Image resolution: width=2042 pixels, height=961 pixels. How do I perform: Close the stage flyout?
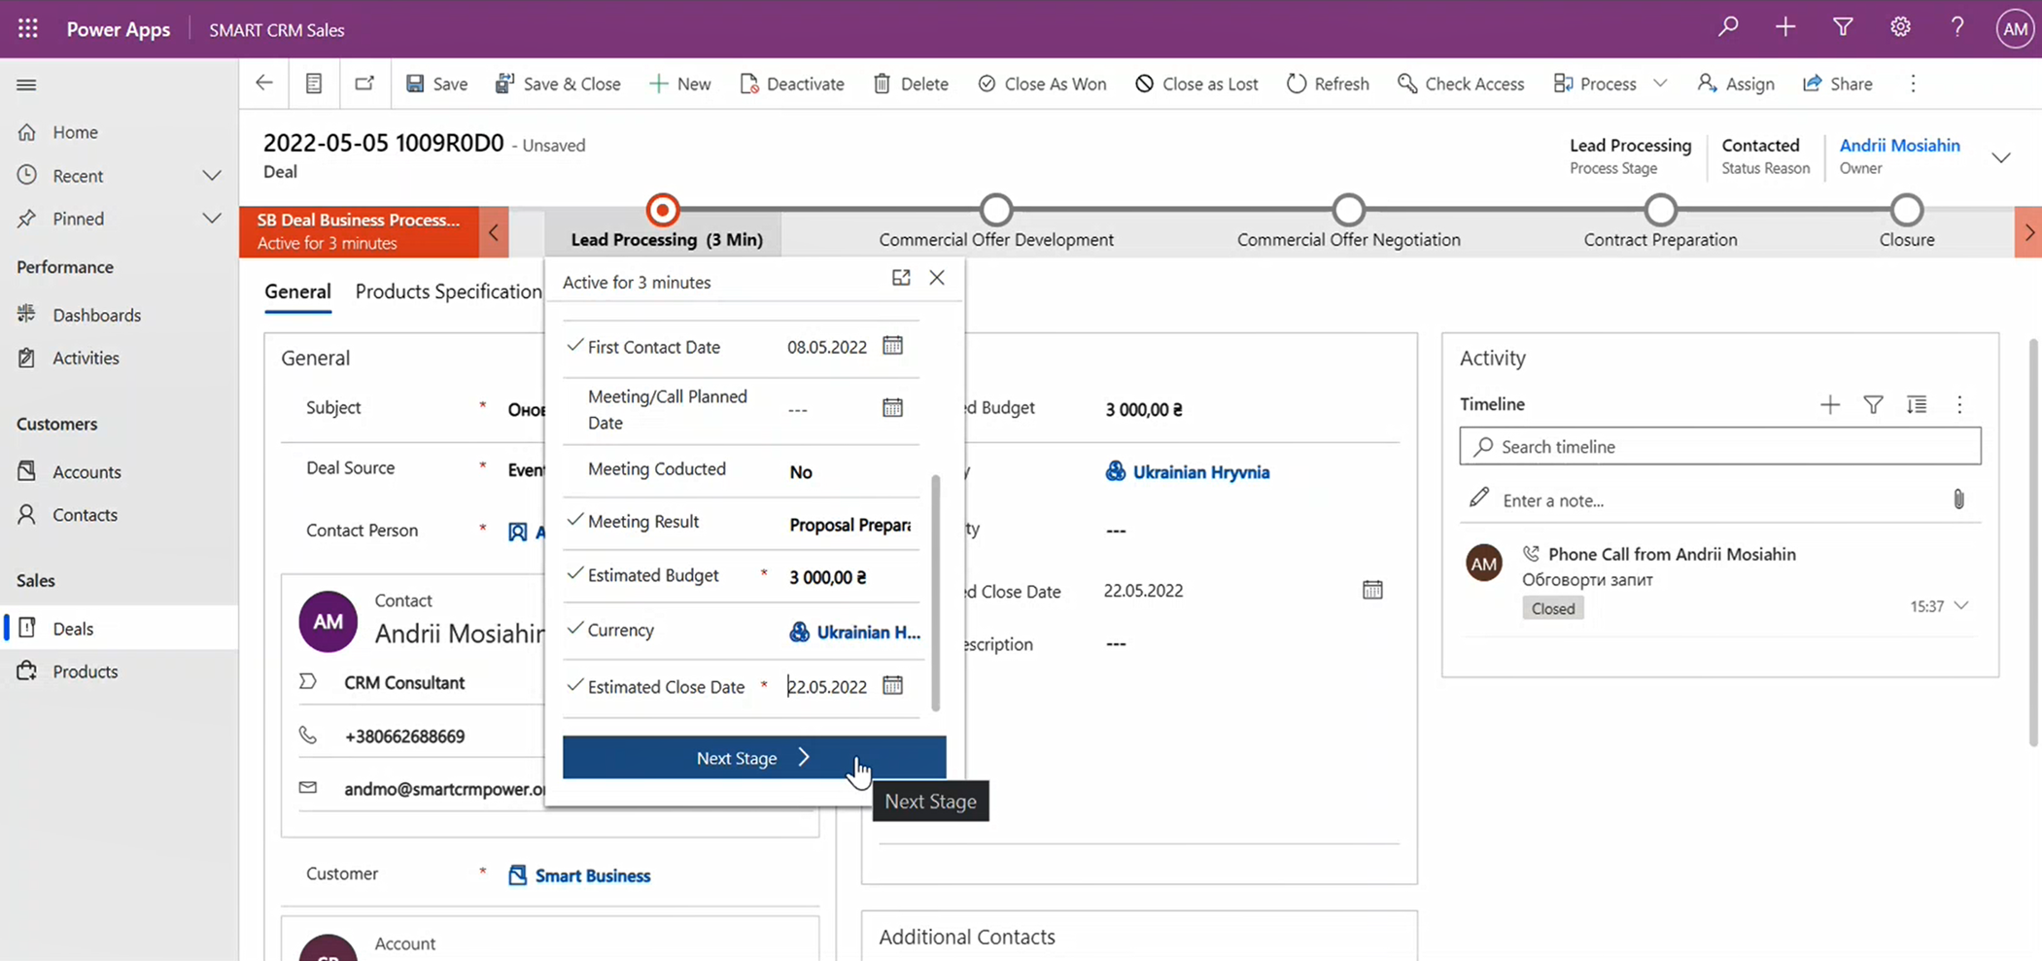coord(937,278)
